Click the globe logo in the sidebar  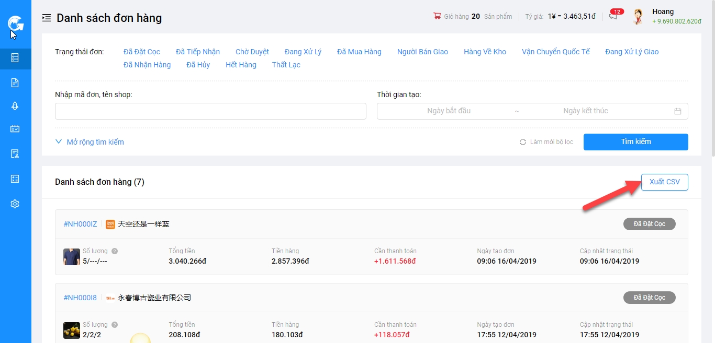(15, 23)
